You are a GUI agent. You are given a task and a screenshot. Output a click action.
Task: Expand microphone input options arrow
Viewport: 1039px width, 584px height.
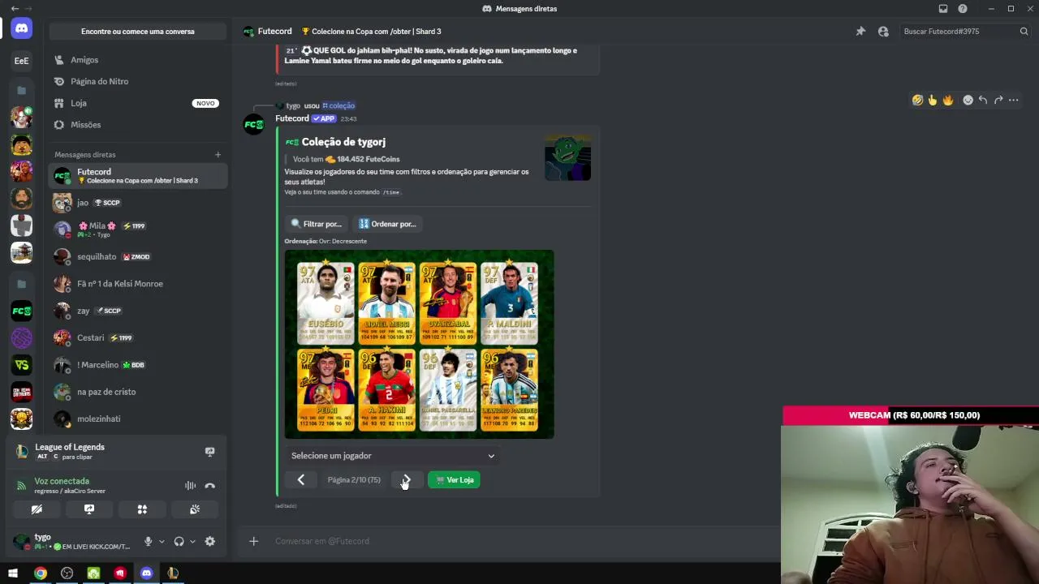[x=162, y=542]
